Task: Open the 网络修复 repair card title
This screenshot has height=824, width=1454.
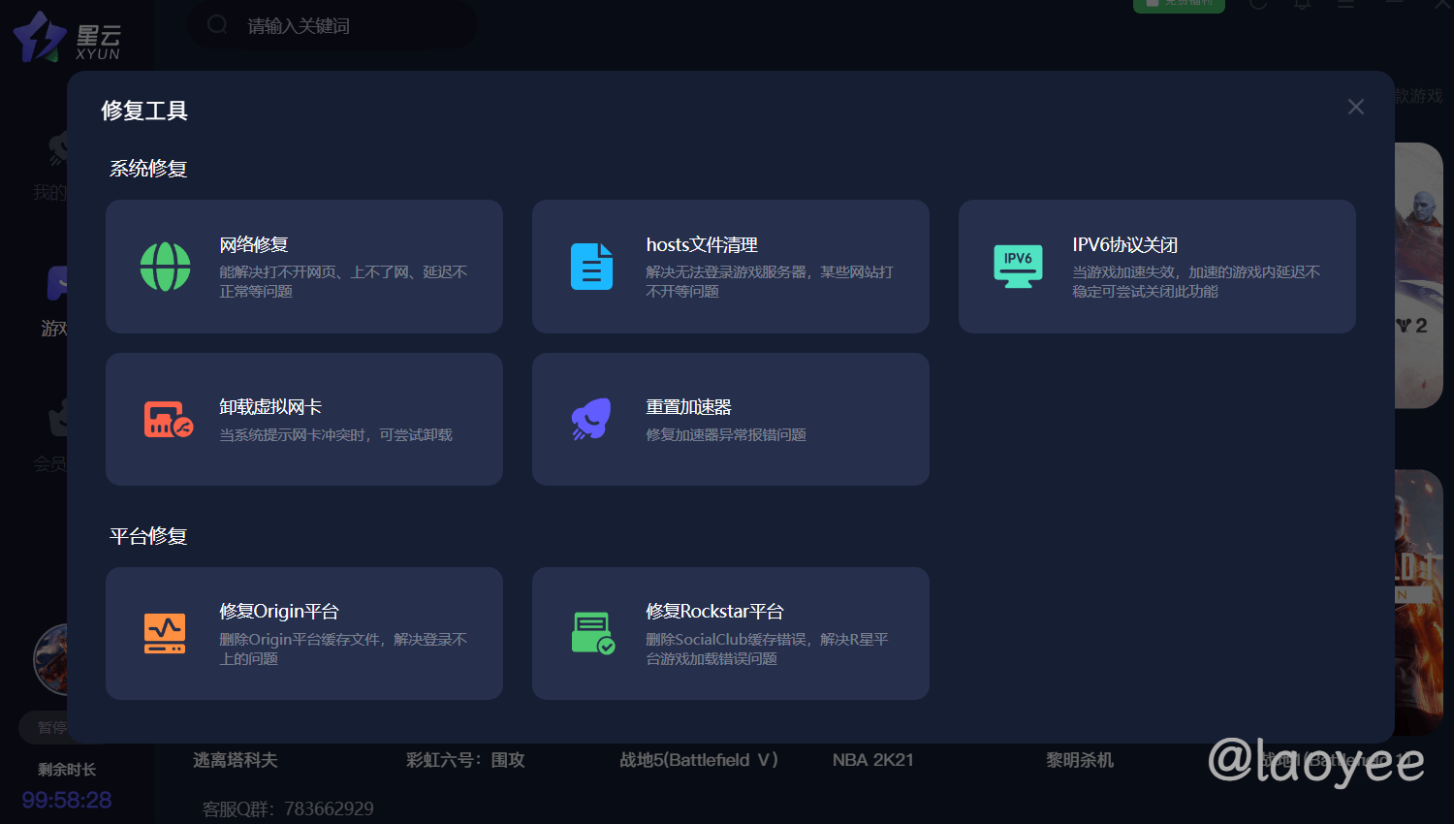Action: (x=254, y=245)
